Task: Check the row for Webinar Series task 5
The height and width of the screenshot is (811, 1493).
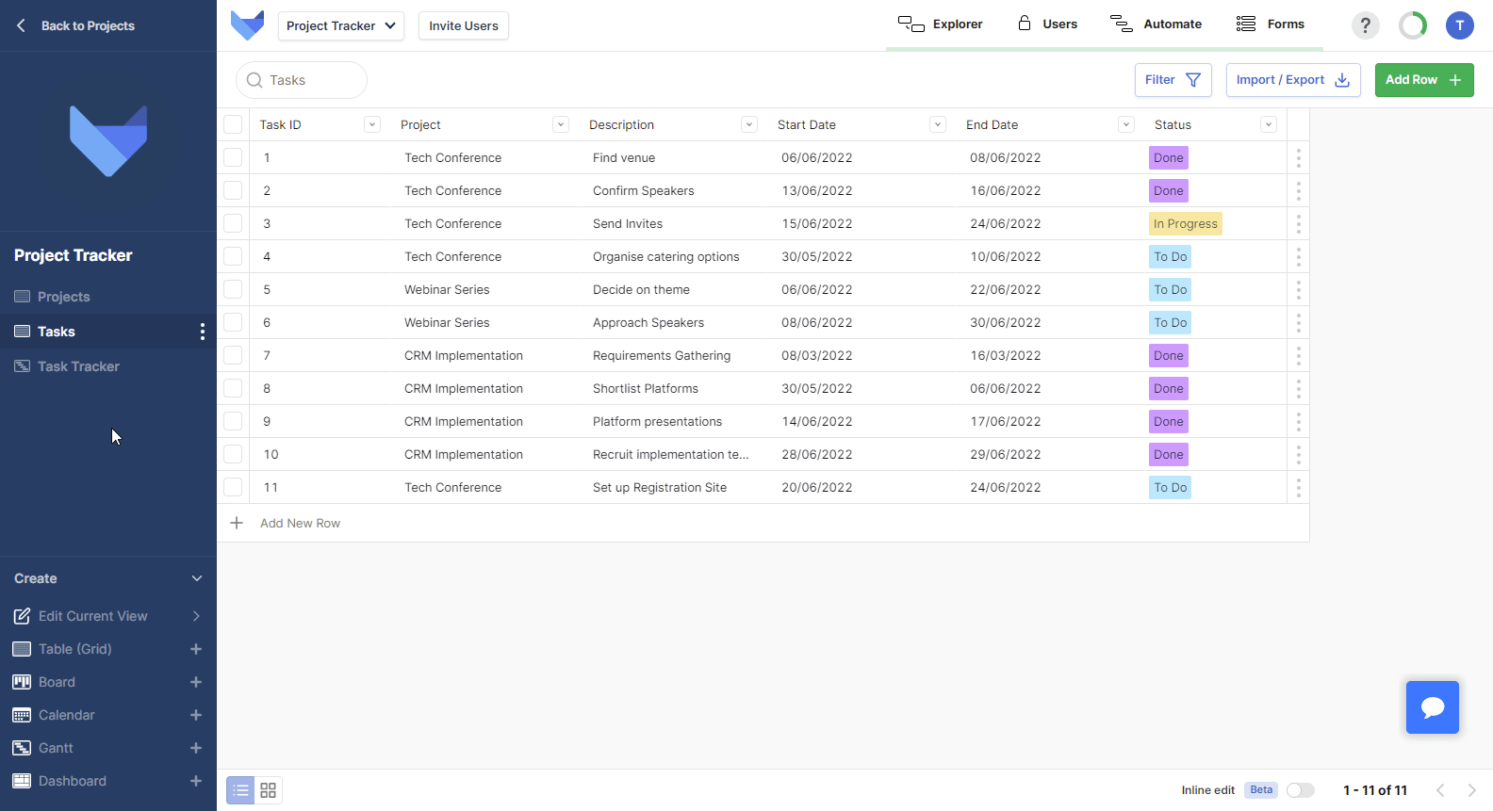Action: click(233, 289)
